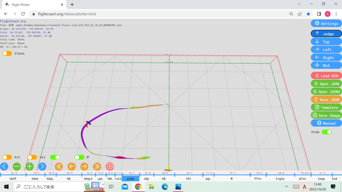Select the sFin timeline segment
The width and height of the screenshot is (342, 192).
point(302,179)
